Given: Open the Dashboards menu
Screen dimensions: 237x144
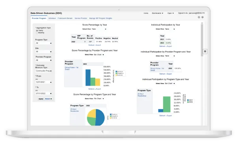Looking at the screenshot, I should (158, 13).
